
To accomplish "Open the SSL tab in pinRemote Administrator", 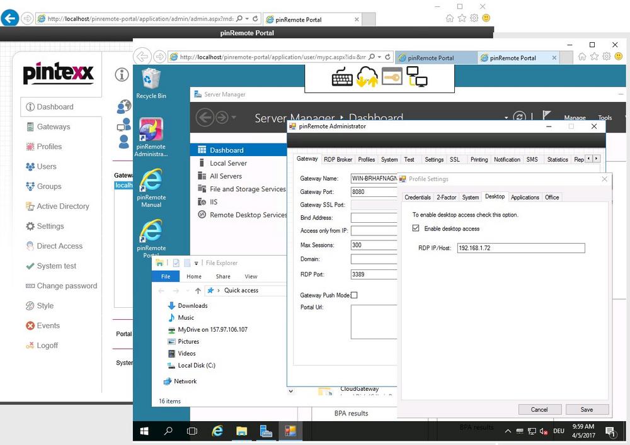I will click(454, 159).
